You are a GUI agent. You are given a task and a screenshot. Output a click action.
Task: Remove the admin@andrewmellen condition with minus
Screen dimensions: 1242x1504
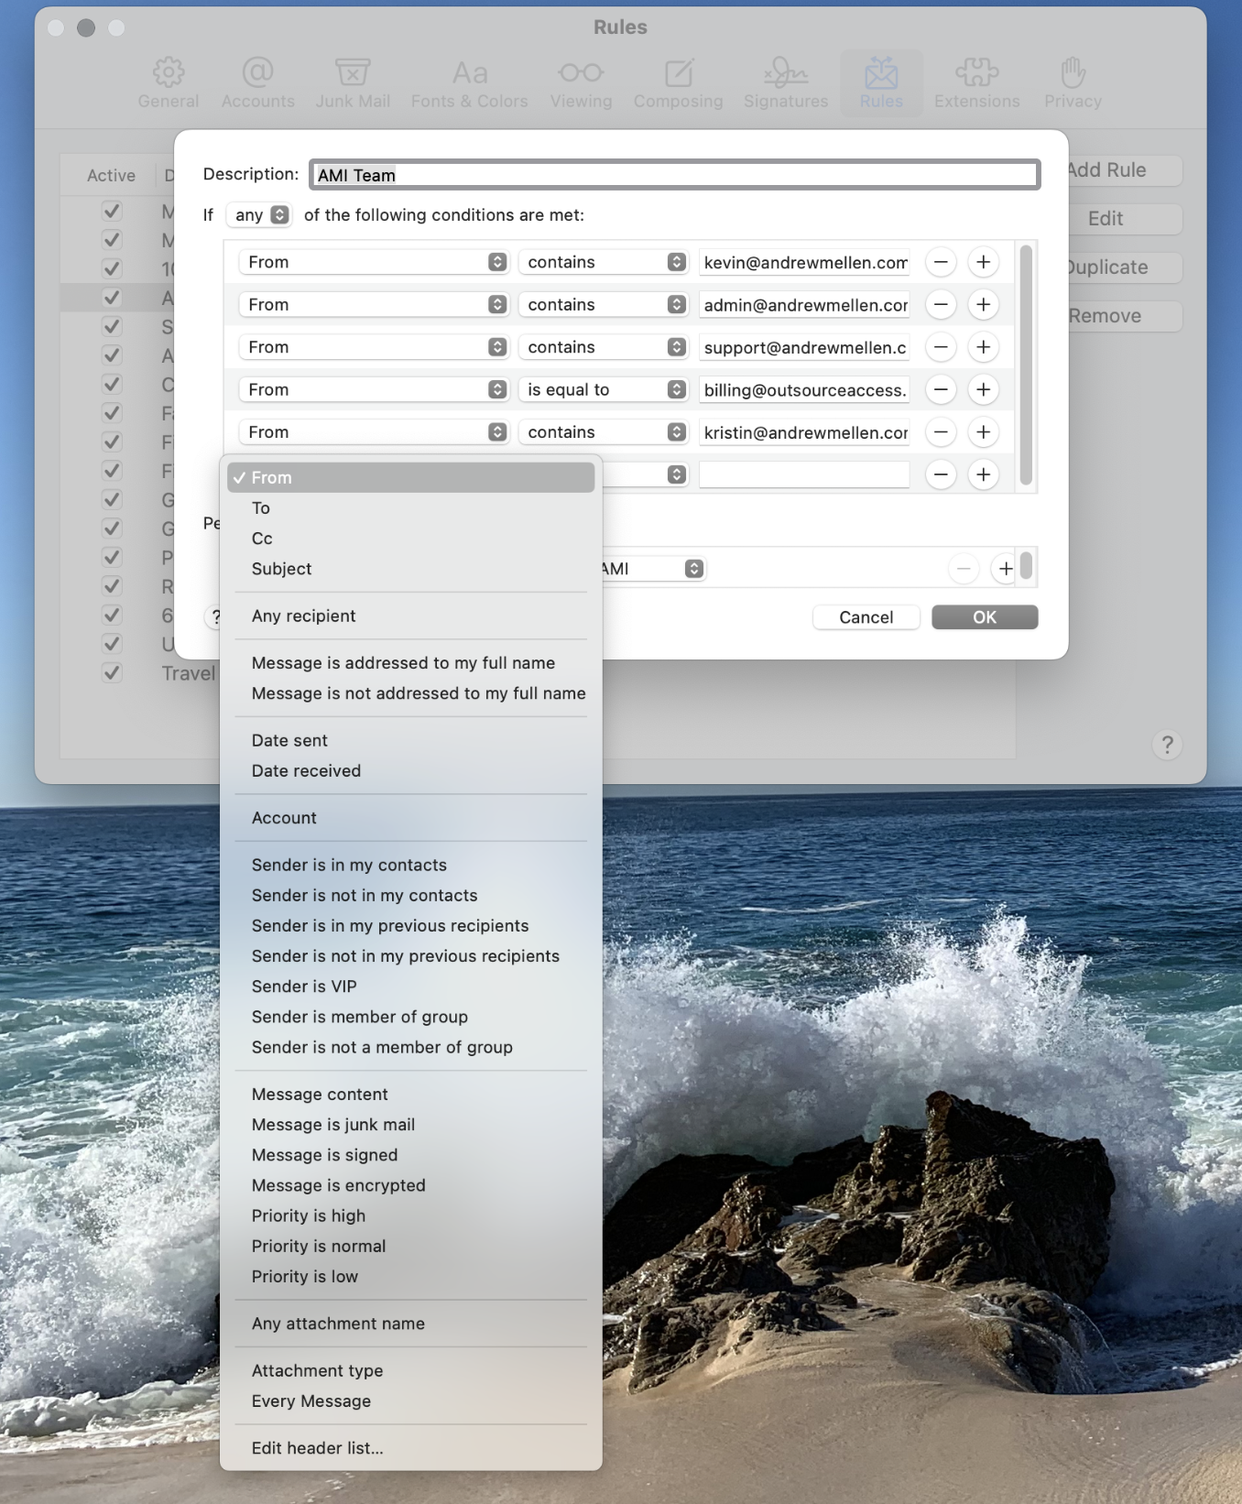point(941,304)
